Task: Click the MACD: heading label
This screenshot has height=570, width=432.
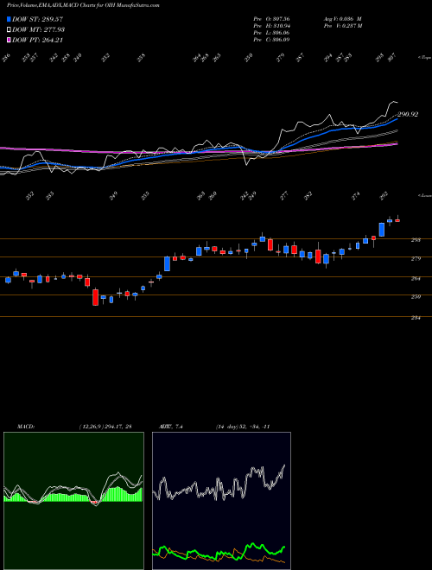Action: click(25, 427)
